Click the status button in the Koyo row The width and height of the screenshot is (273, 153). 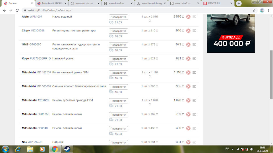pyautogui.click(x=118, y=59)
